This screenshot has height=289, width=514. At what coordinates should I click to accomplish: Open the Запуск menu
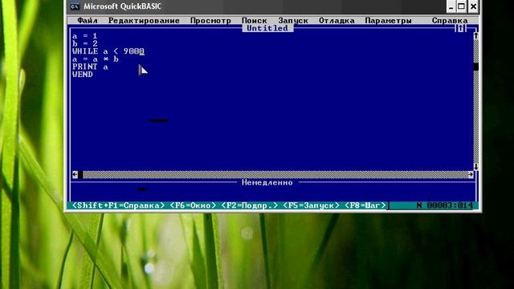tap(293, 21)
